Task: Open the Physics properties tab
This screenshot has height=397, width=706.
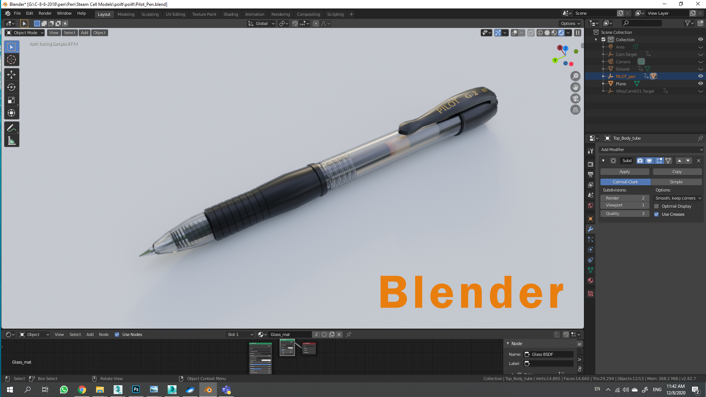Action: [591, 250]
